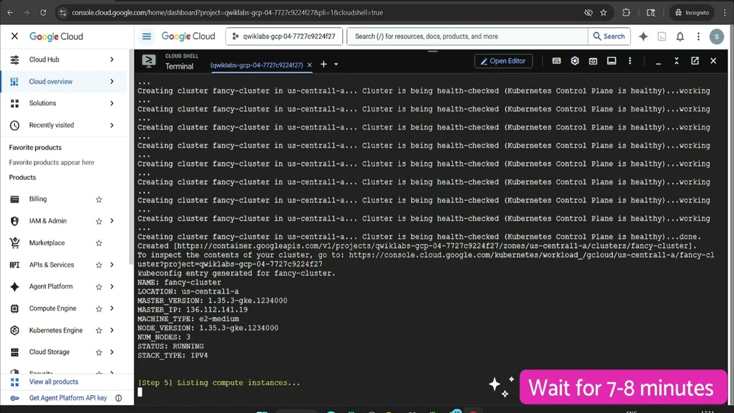Star the Billing product
Screen dimensions: 734x413
point(99,199)
